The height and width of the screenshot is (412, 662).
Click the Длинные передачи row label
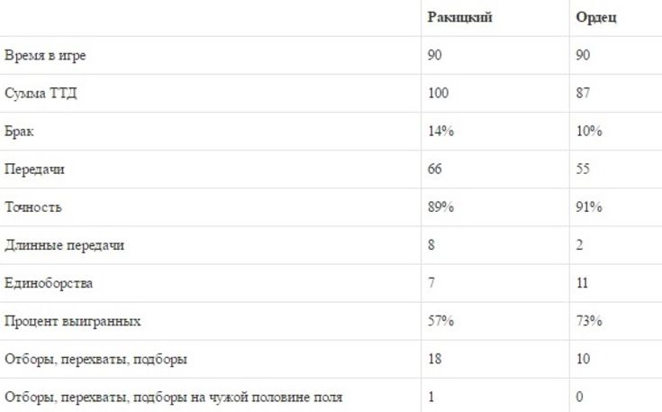(65, 245)
